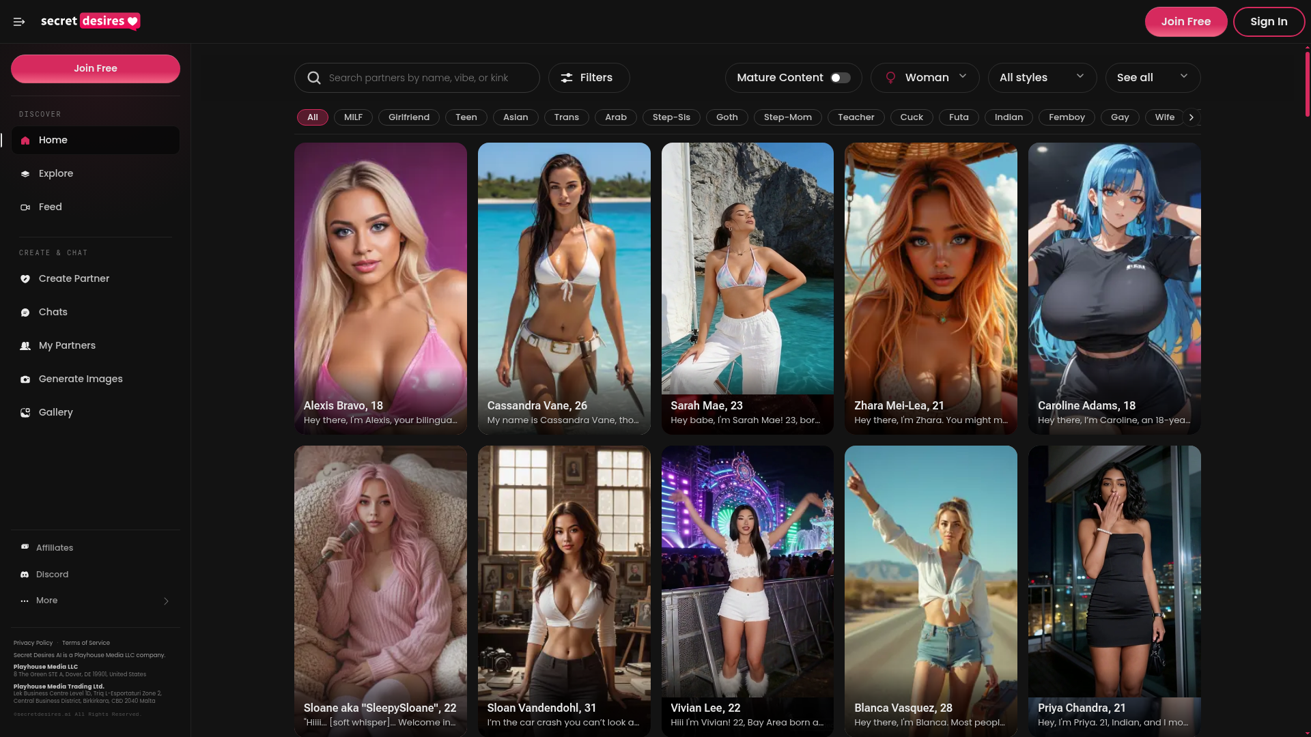Open the Terms of Service link

coord(86,643)
